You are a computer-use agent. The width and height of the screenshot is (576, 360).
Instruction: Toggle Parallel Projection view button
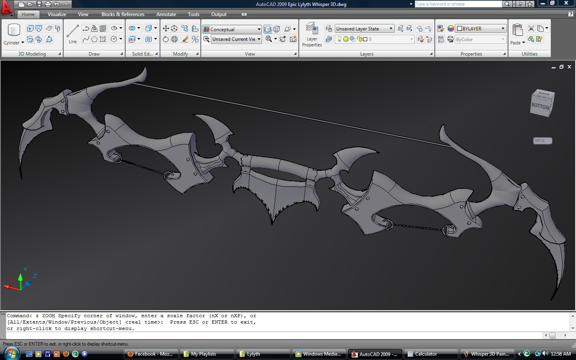[x=268, y=29]
